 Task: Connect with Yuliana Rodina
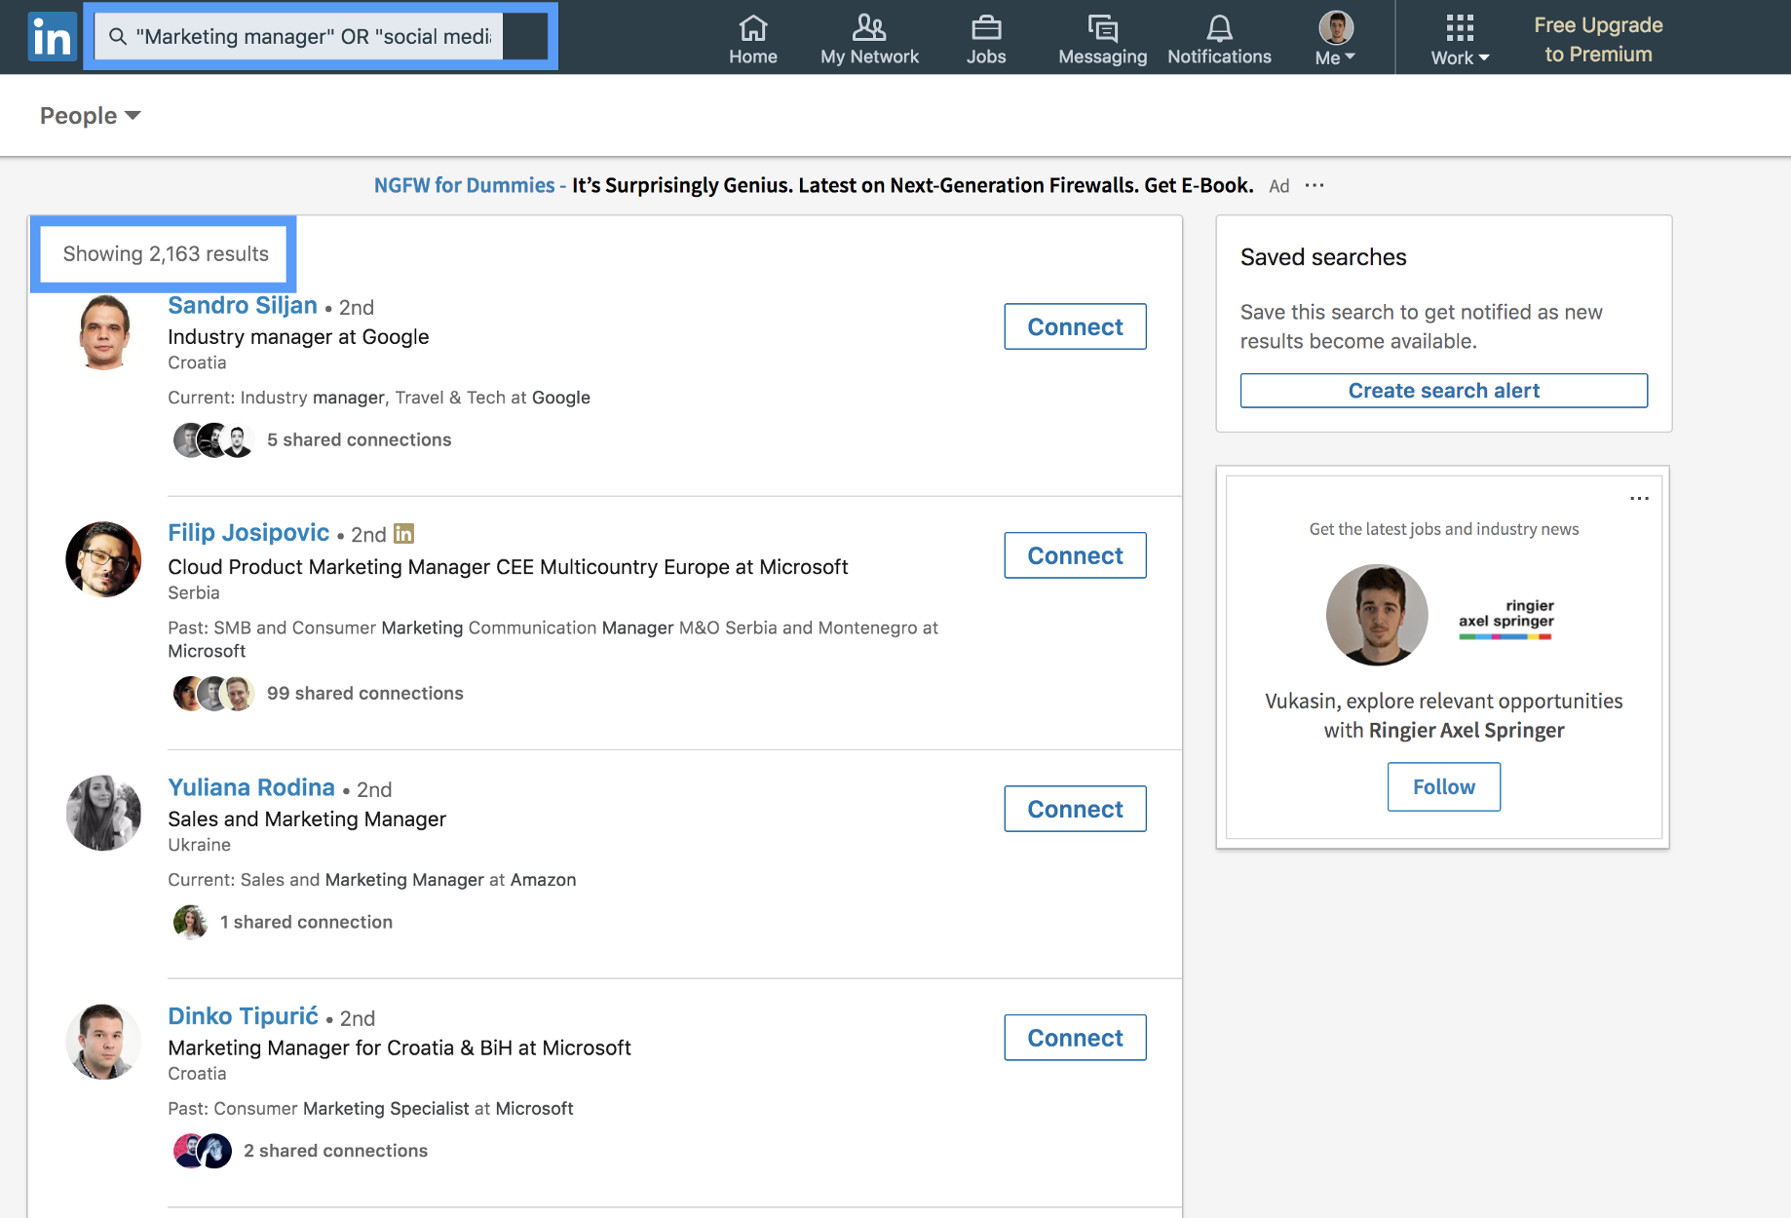tap(1075, 809)
